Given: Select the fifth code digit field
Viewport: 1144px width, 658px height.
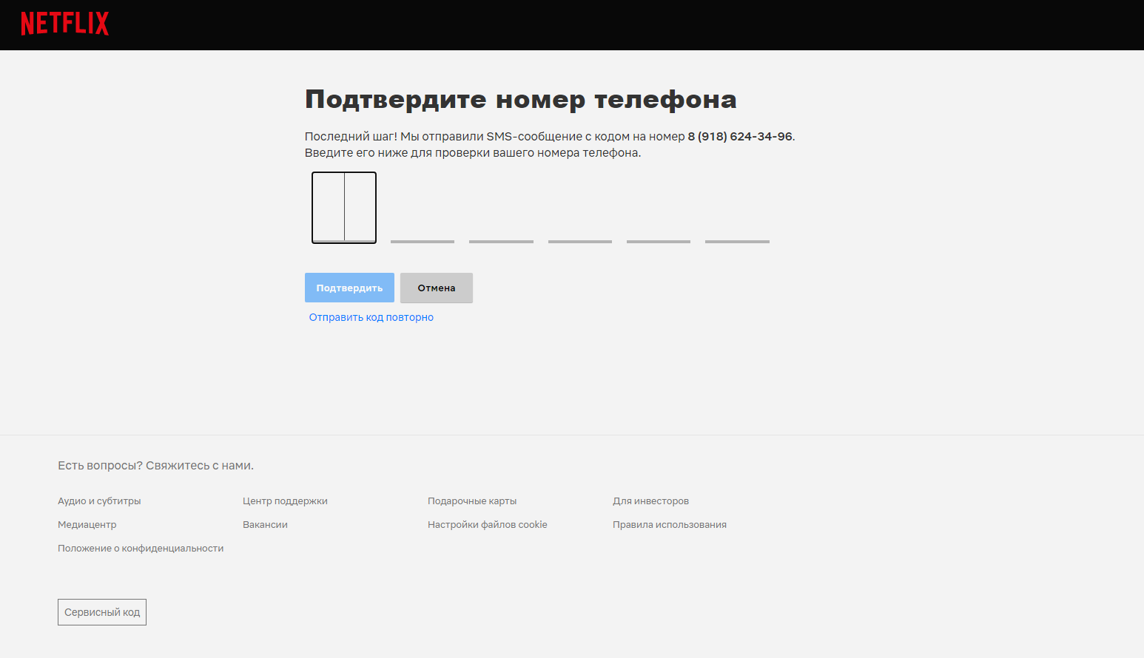Looking at the screenshot, I should pyautogui.click(x=659, y=208).
